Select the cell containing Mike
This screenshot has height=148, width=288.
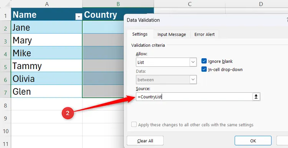click(x=46, y=53)
